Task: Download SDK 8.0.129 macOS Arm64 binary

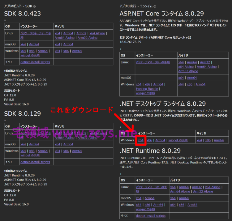Action: click(68, 144)
